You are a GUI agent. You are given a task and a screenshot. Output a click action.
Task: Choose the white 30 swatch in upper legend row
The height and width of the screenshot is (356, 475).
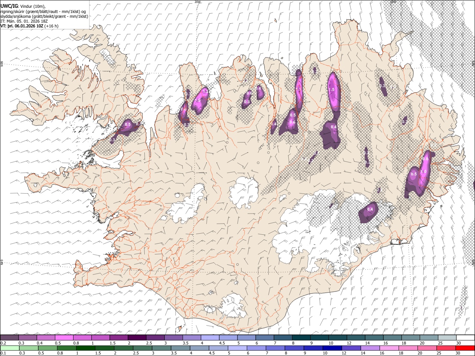[x=465, y=337]
